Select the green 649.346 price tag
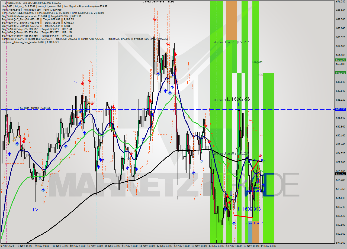Screen dimensions: 347x249 [340, 73]
